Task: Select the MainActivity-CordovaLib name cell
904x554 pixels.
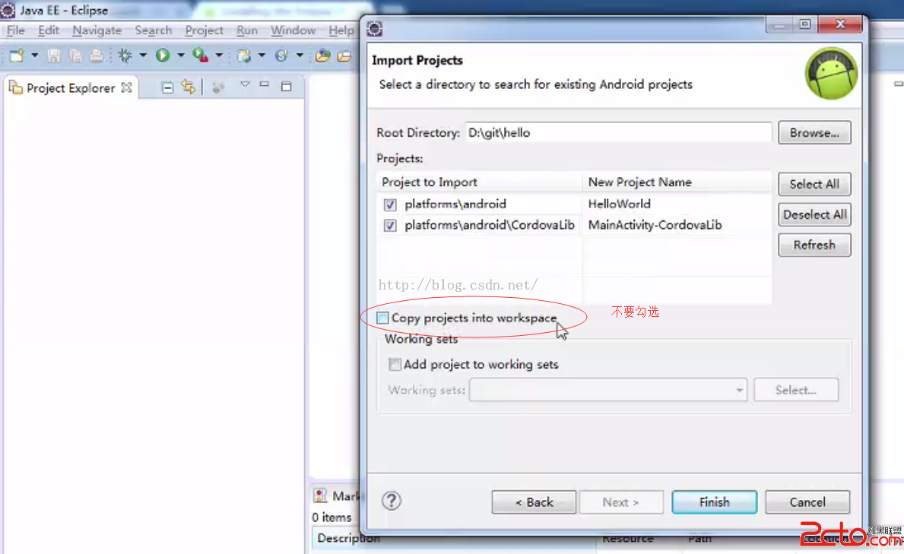Action: click(x=655, y=225)
